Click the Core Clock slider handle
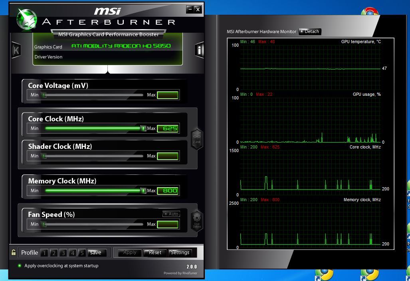 pos(143,129)
